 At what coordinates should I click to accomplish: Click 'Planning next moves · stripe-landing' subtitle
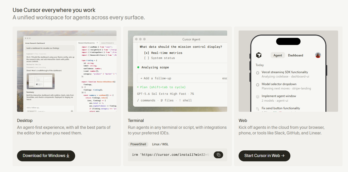click(286, 88)
